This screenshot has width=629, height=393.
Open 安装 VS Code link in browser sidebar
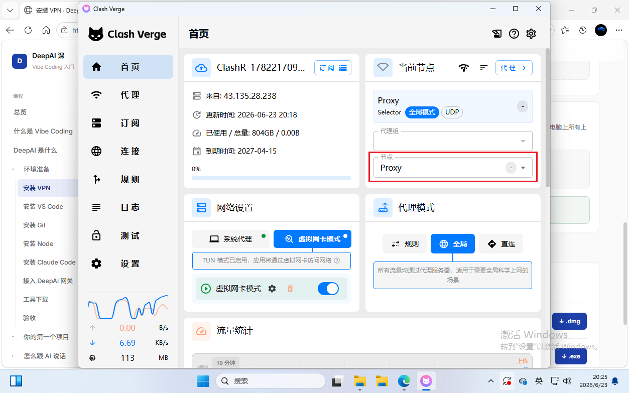(43, 206)
